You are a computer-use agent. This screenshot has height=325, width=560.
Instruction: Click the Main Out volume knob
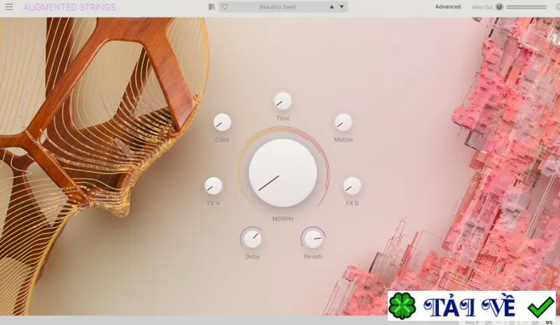(x=500, y=7)
